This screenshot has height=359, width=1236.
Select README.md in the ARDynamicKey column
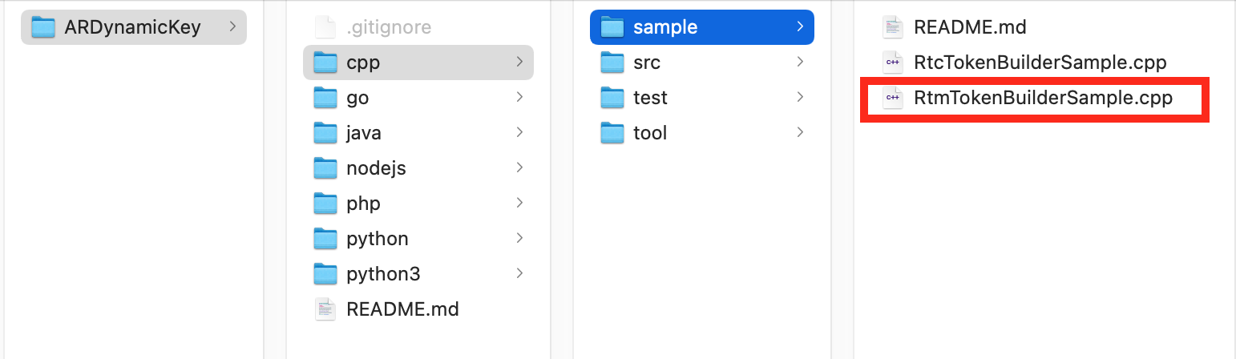click(x=418, y=309)
